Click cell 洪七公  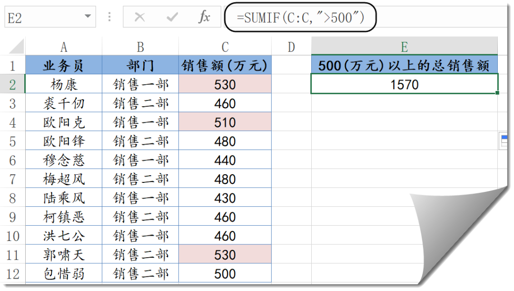tap(64, 236)
